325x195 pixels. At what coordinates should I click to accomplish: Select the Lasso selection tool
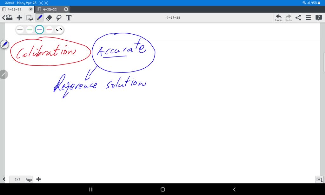click(59, 17)
